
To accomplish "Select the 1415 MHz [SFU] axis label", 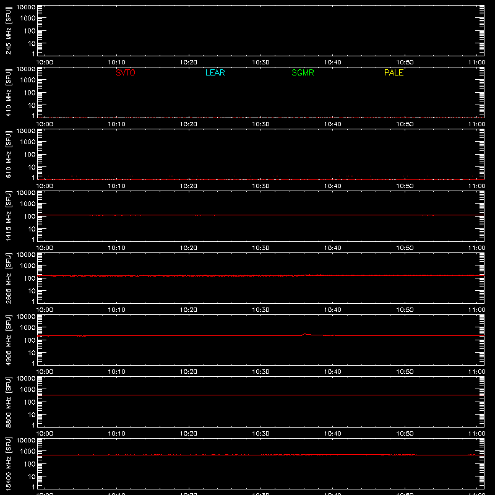I will 9,217.
